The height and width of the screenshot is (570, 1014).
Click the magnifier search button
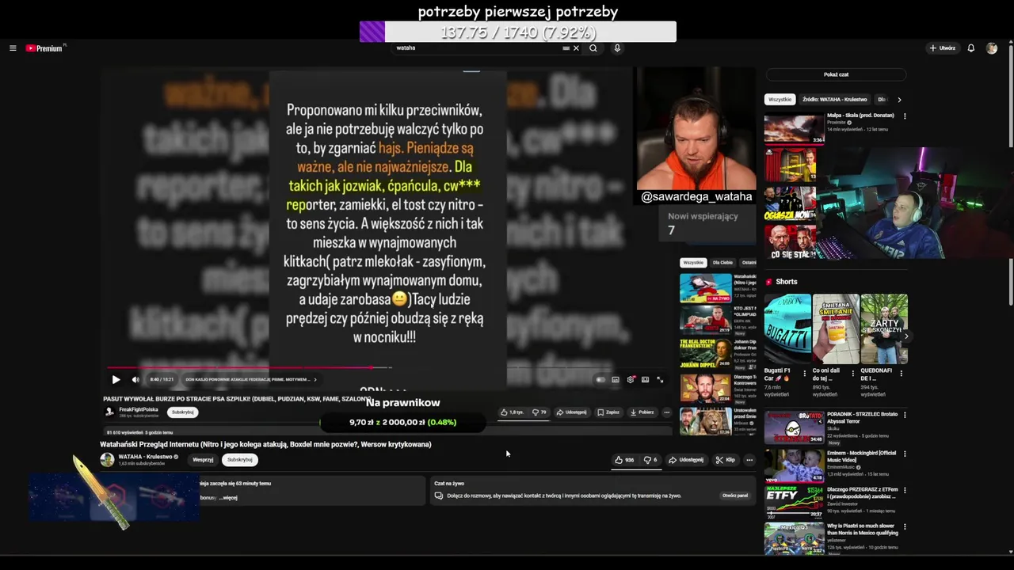[x=593, y=48]
